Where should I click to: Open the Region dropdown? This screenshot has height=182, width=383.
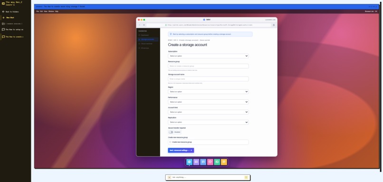(x=208, y=92)
